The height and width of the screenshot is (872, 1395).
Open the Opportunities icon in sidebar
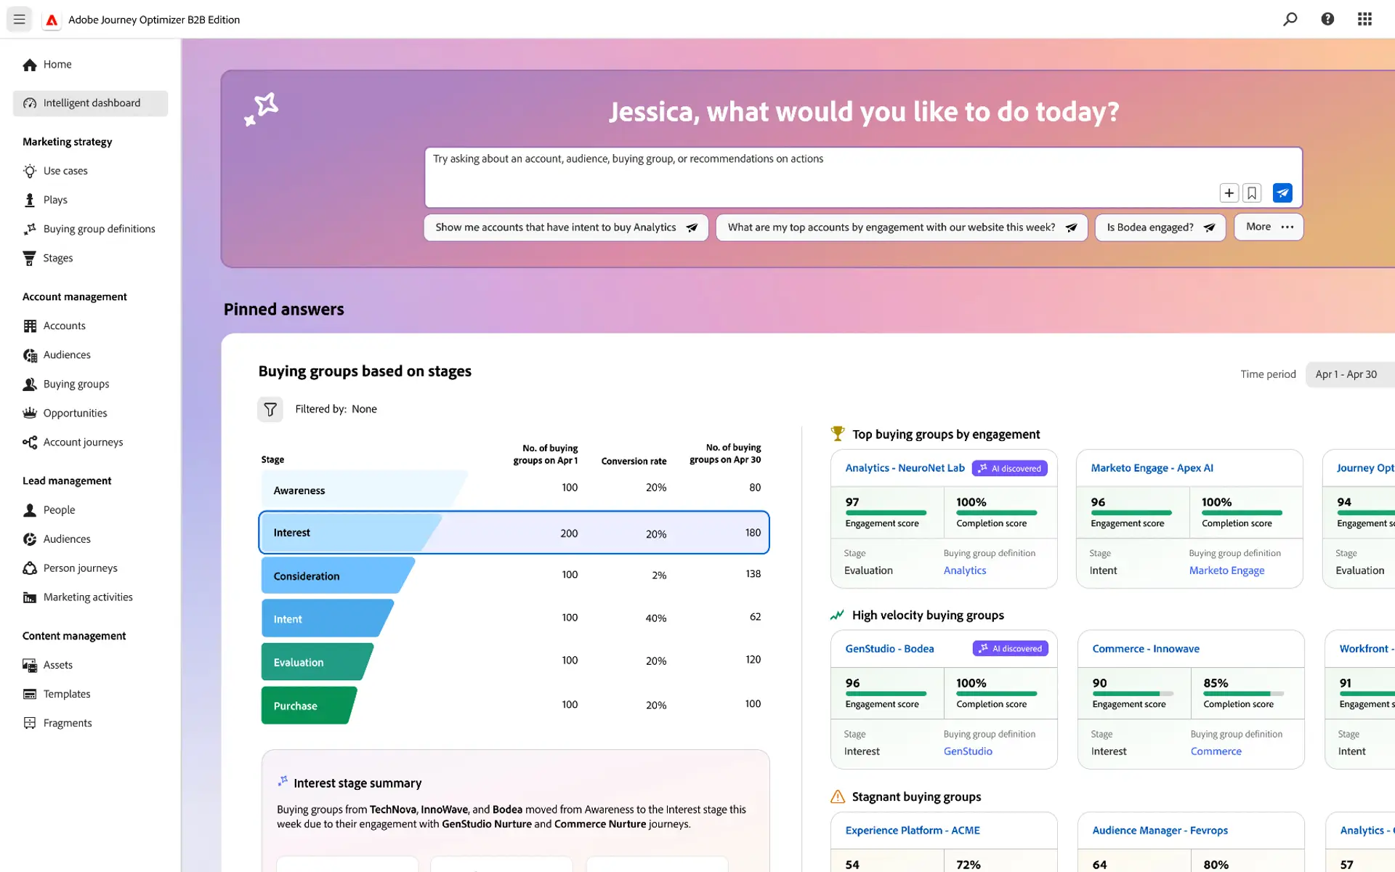29,412
